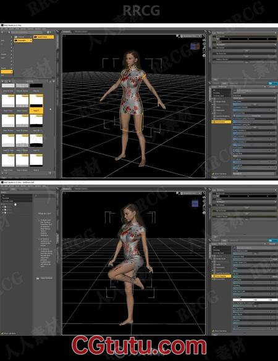
Task: Click the draw style icon in top viewport header
Action: (x=178, y=36)
